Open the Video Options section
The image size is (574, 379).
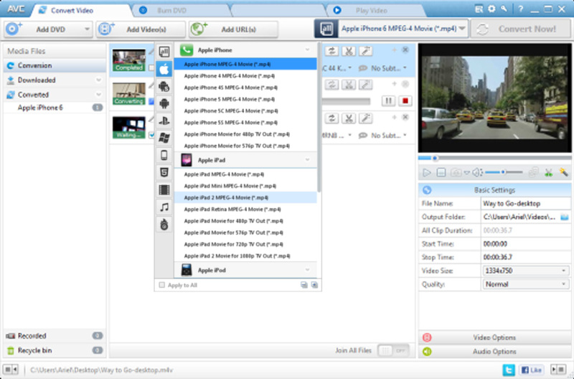(x=494, y=337)
